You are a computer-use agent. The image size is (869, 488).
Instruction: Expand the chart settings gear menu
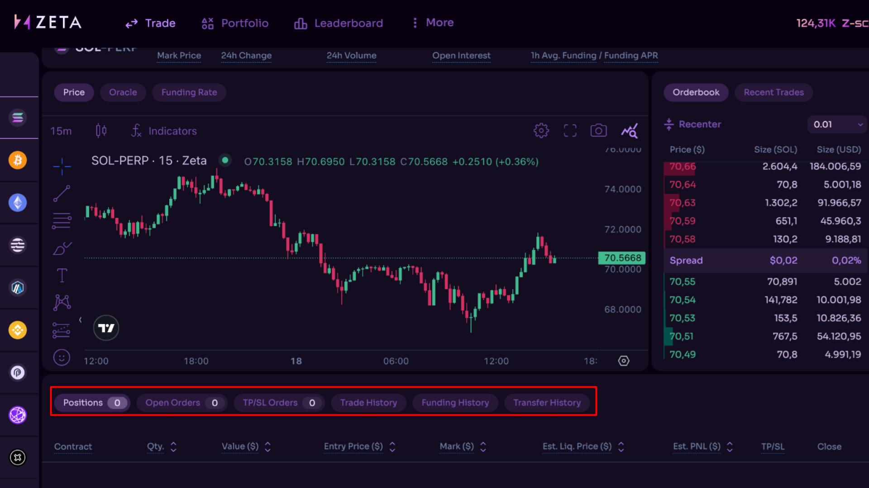coord(541,131)
